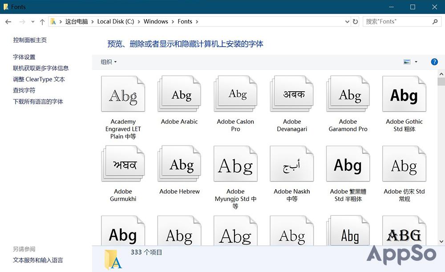This screenshot has width=445, height=272.
Task: Select the Academy Engraved LET Plain font icon
Action: click(x=123, y=93)
